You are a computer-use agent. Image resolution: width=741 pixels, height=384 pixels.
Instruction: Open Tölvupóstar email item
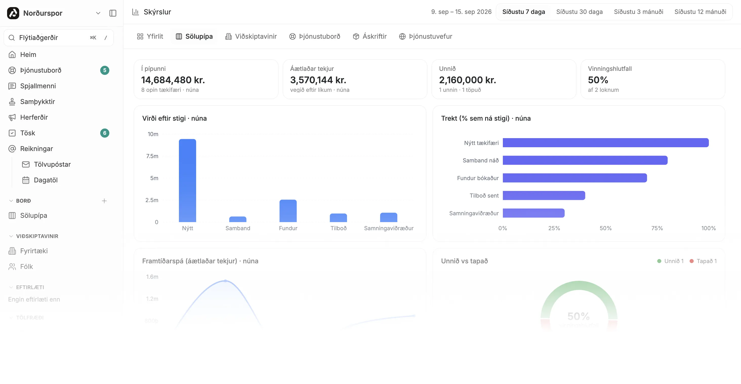66,164
